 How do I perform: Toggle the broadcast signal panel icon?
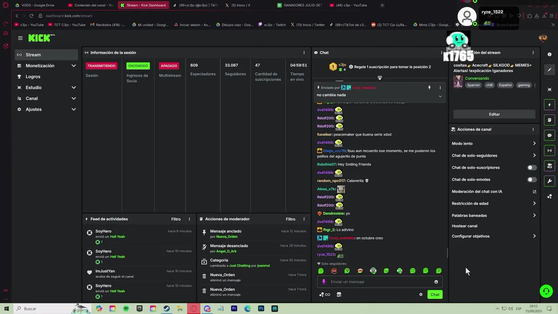[549, 150]
